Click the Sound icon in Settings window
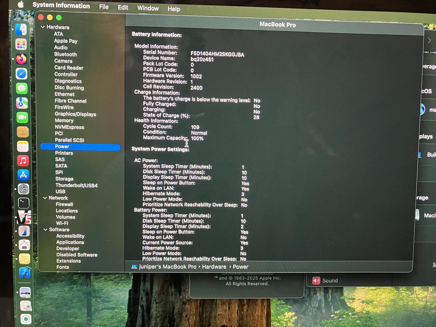Screen dimensions: 436x327 [316, 281]
